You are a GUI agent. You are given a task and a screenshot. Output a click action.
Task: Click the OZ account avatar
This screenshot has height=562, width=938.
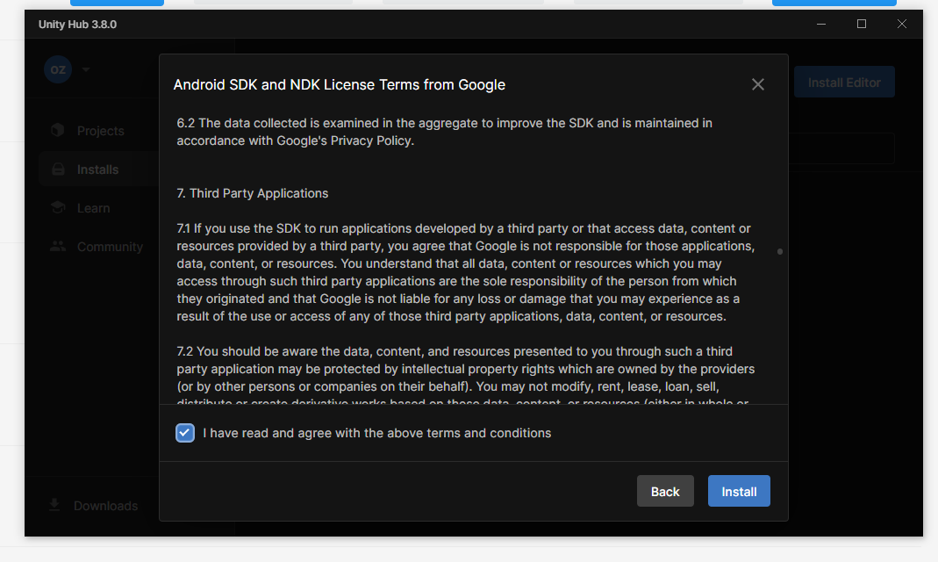[x=58, y=69]
